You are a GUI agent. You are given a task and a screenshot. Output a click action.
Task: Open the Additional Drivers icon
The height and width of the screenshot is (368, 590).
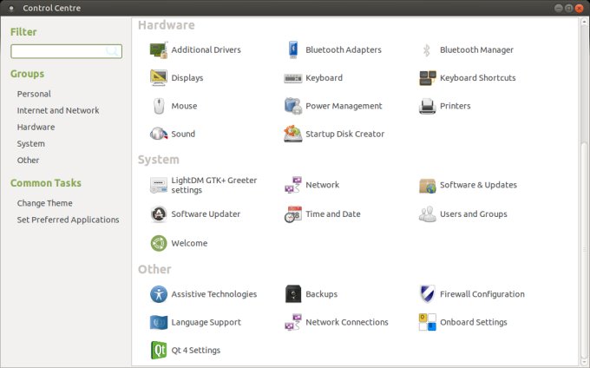(159, 50)
